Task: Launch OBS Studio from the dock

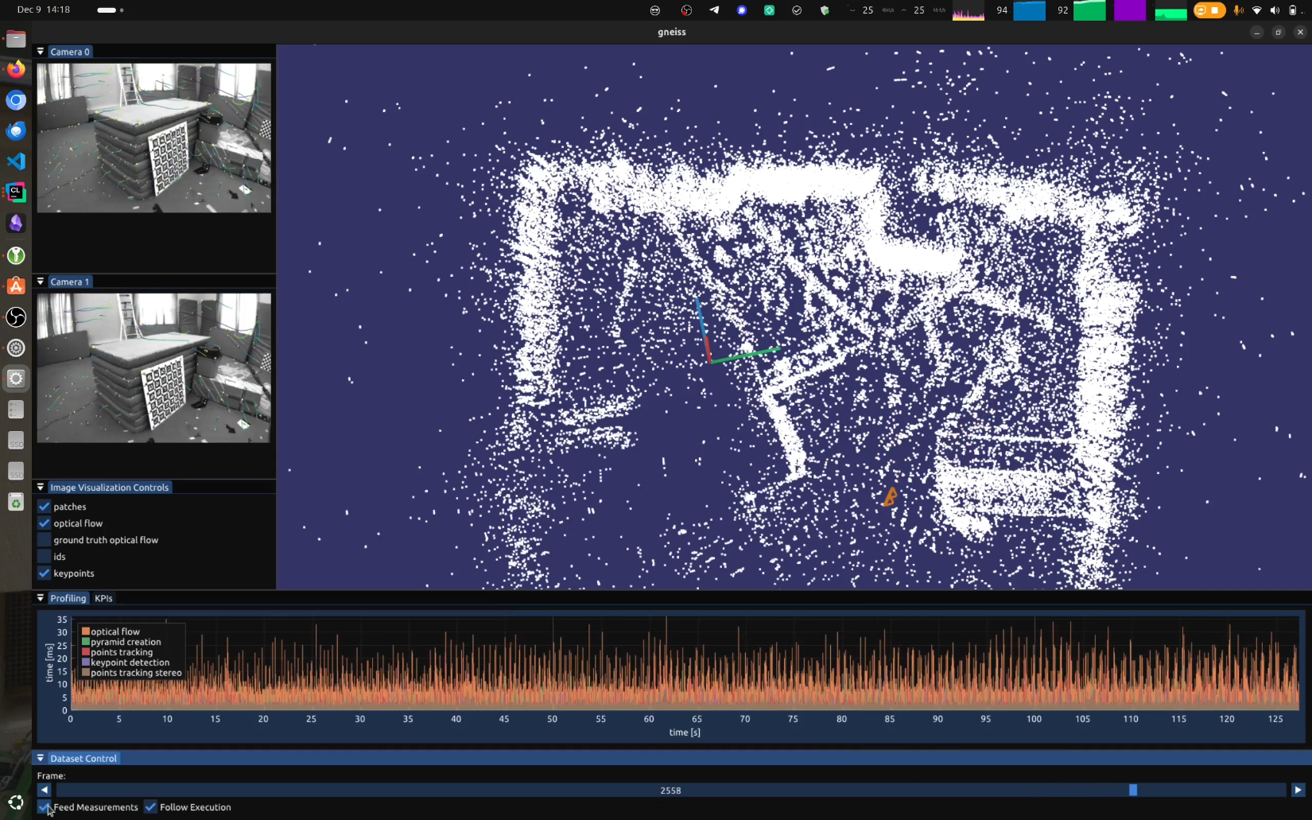Action: click(16, 317)
